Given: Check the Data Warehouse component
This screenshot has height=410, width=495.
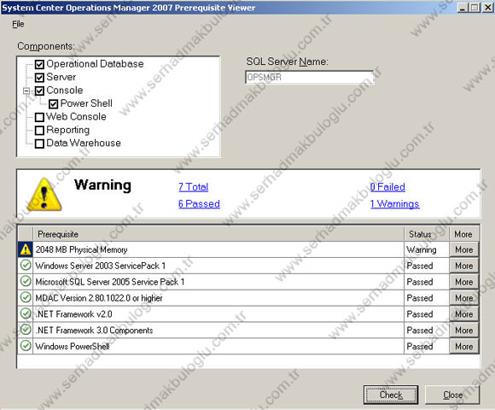Looking at the screenshot, I should click(x=39, y=143).
